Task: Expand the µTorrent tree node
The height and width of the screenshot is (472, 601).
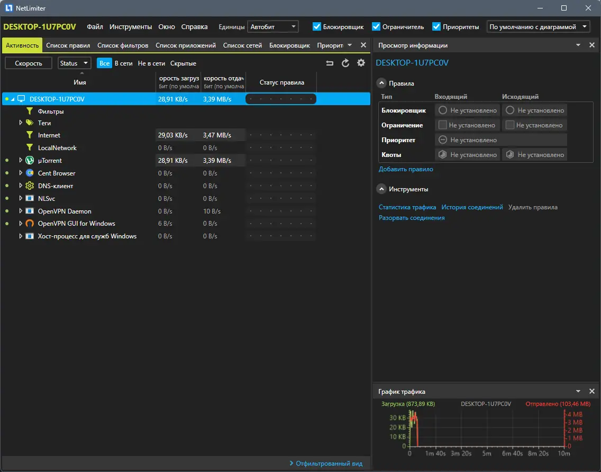Action: (21, 160)
